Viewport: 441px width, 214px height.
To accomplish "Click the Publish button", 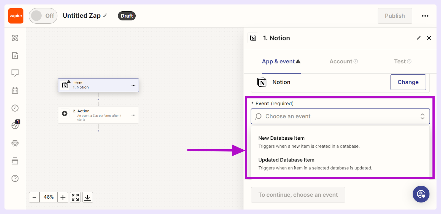I will click(x=395, y=16).
